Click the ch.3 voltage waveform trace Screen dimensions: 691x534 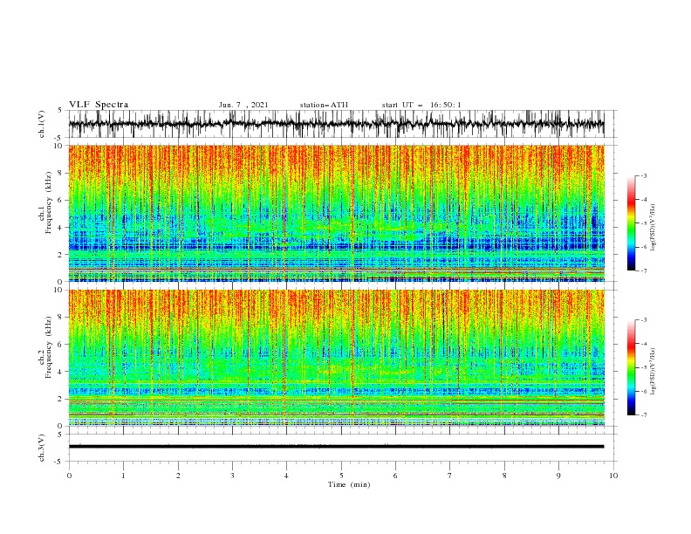point(336,447)
